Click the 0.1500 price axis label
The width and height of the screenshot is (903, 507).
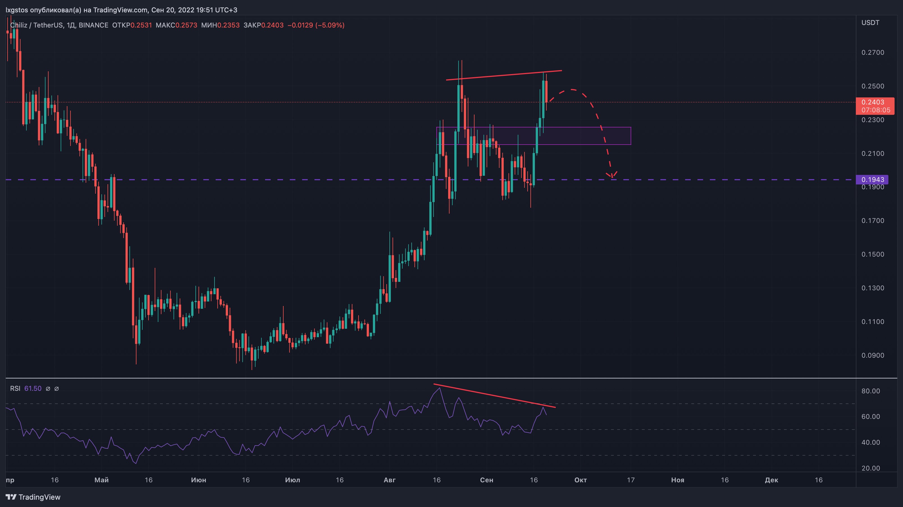[x=872, y=254]
